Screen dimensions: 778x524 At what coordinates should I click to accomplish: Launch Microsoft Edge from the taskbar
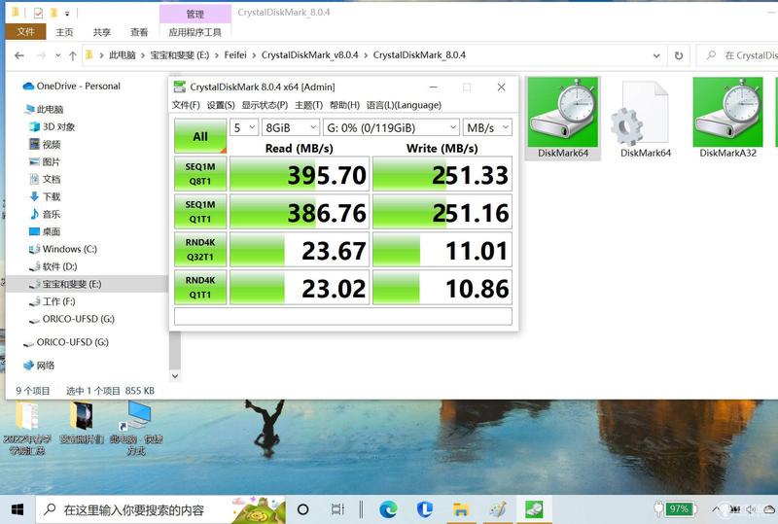[388, 509]
